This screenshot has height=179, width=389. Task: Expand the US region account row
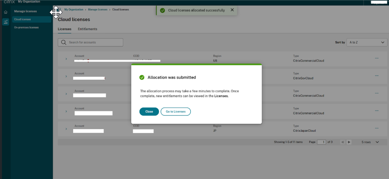tap(66, 59)
